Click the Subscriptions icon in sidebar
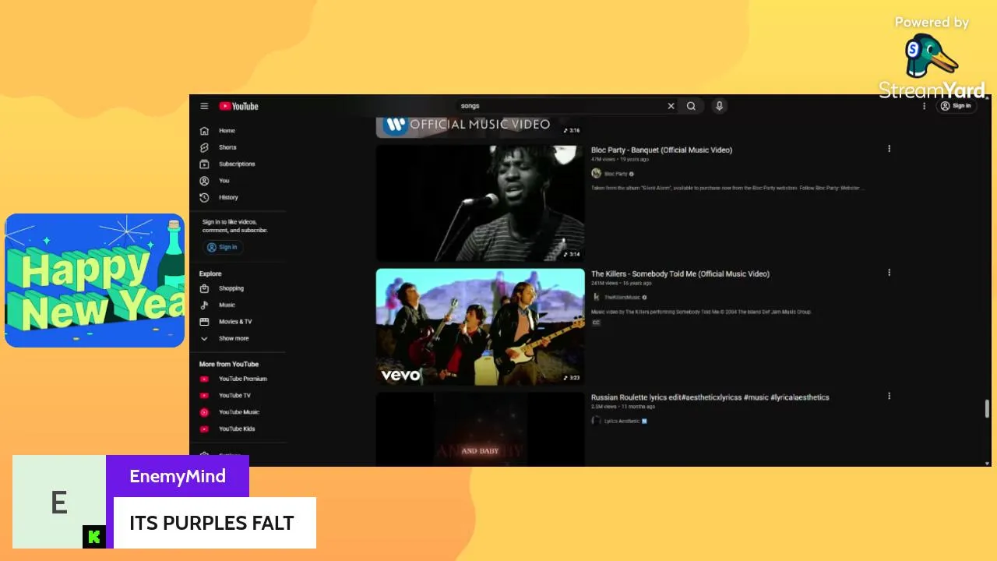This screenshot has width=997, height=561. coord(204,164)
